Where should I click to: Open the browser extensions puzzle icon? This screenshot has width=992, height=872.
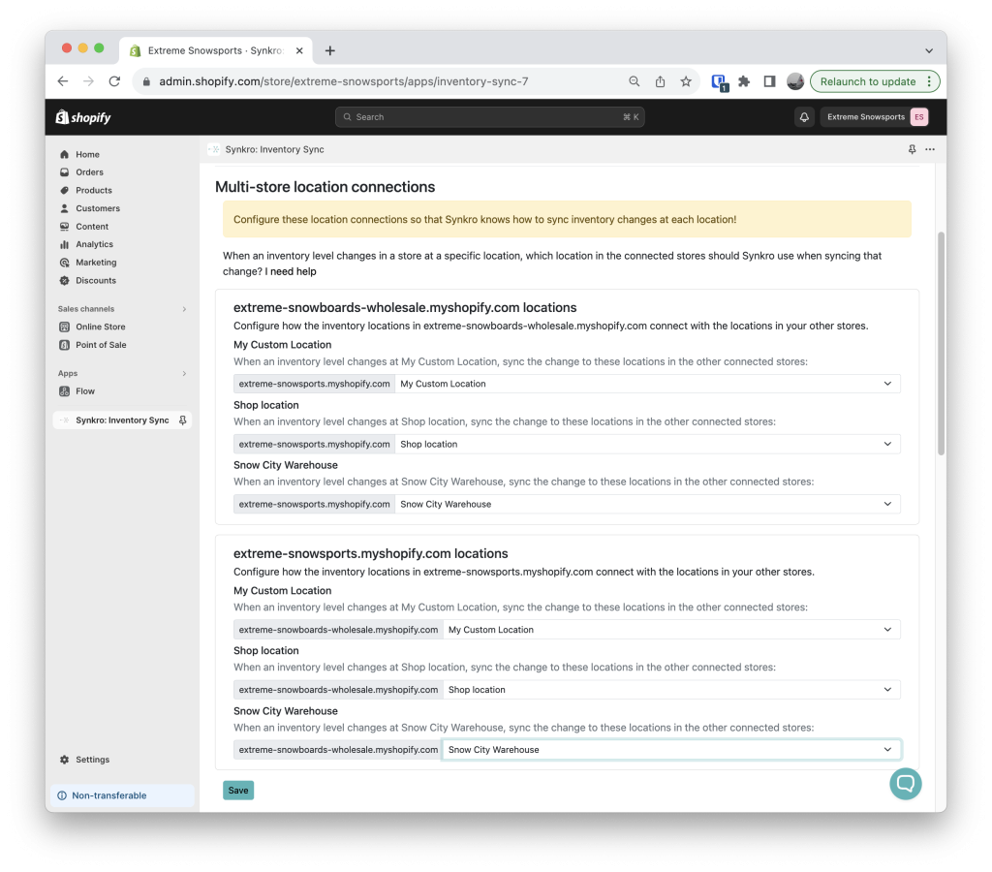click(744, 81)
